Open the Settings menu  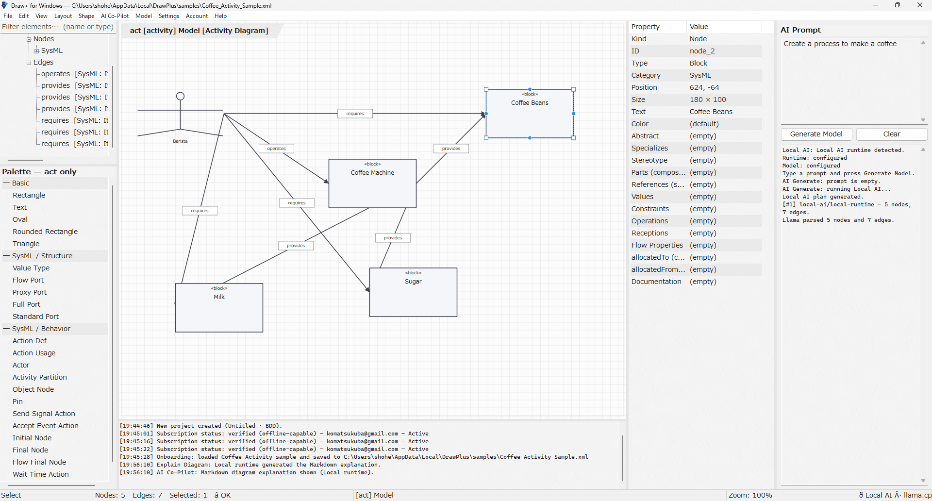[x=169, y=16]
